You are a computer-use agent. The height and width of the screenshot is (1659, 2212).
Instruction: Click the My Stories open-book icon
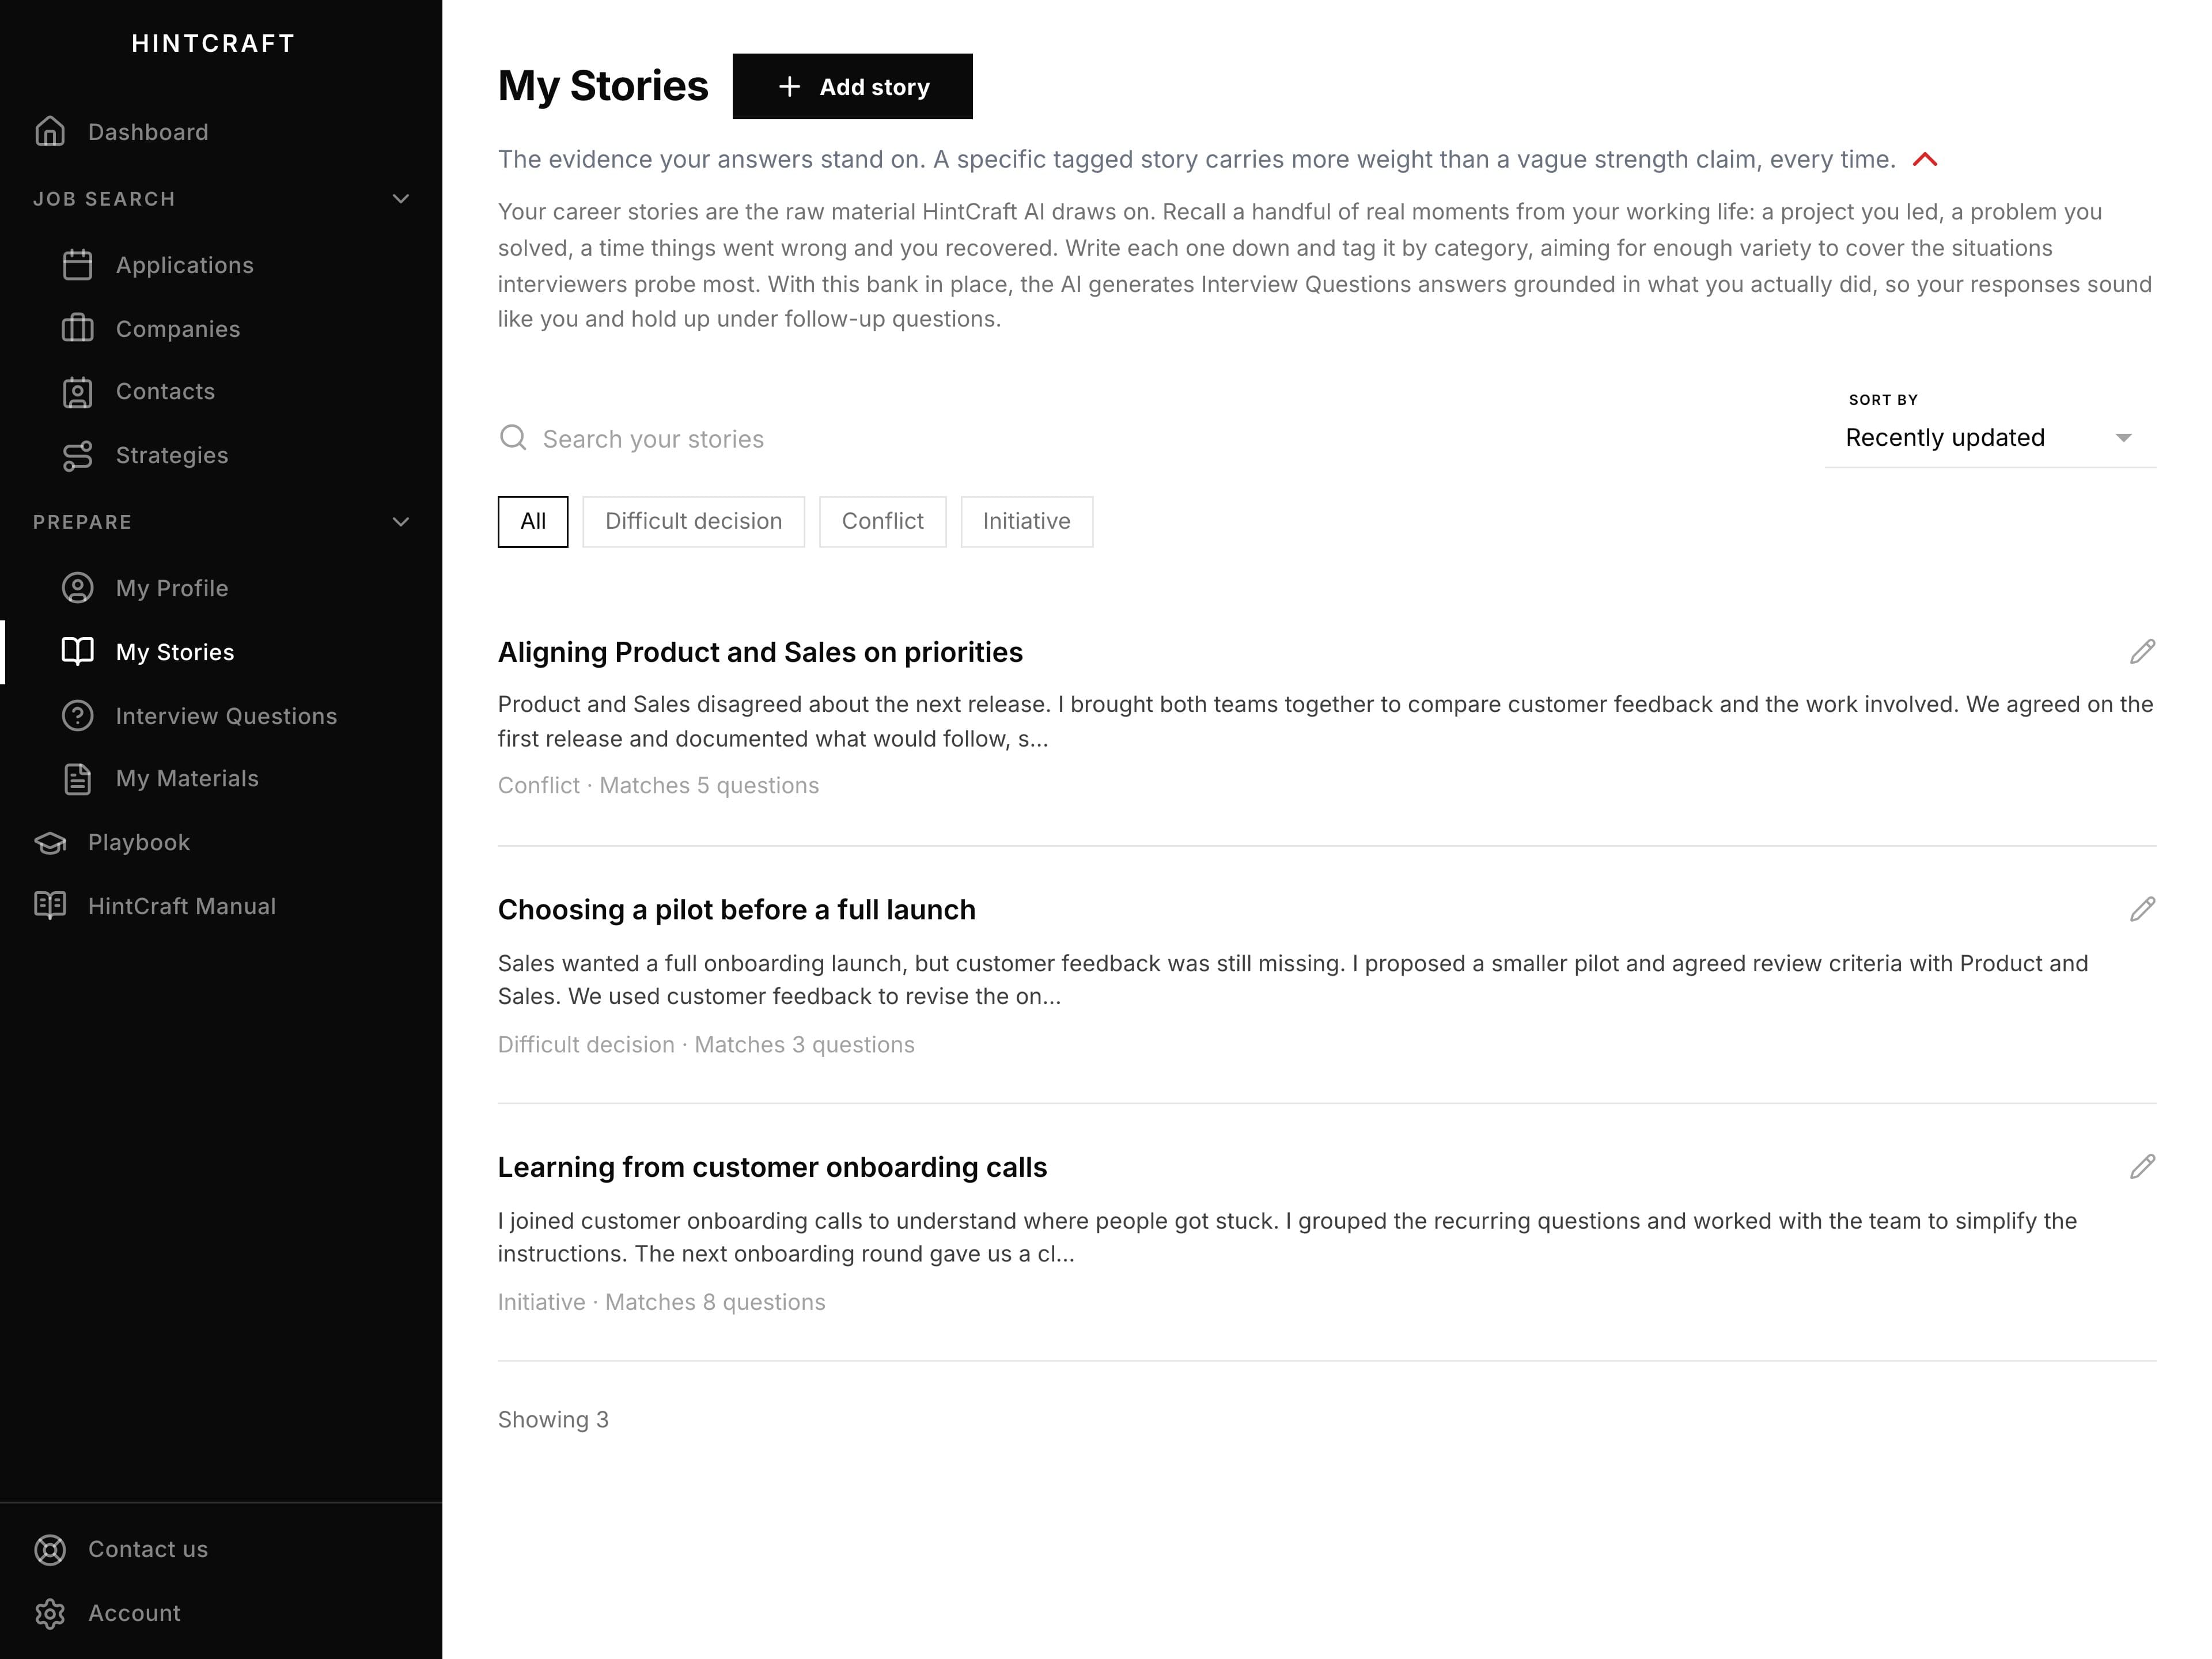77,652
